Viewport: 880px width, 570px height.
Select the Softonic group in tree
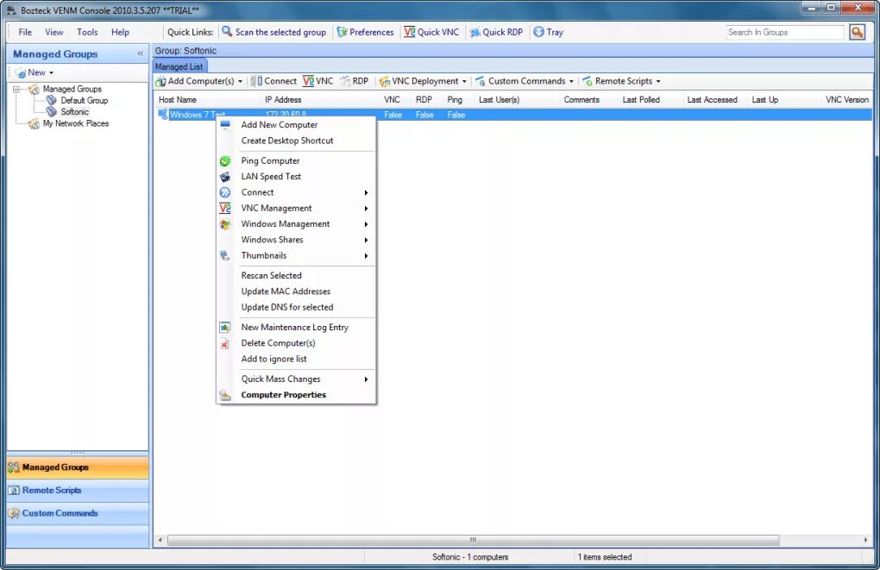[x=75, y=111]
